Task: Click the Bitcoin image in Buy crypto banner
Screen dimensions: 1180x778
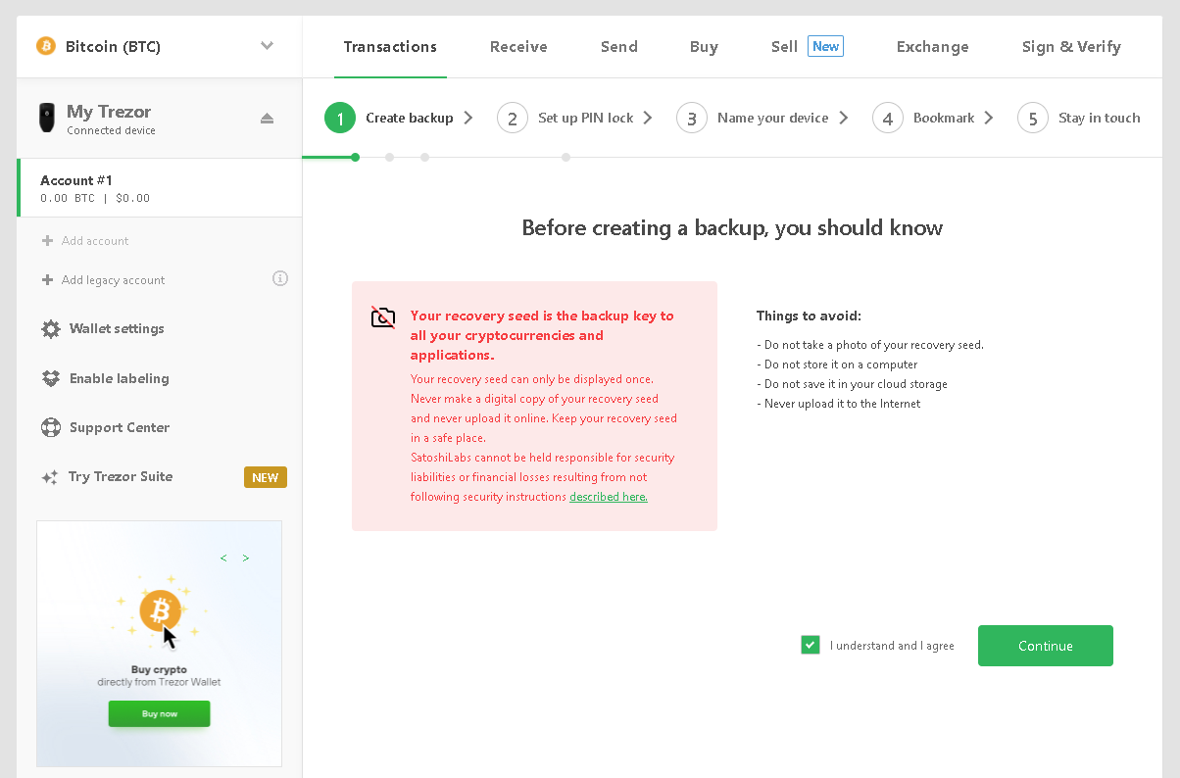Action: [x=160, y=610]
